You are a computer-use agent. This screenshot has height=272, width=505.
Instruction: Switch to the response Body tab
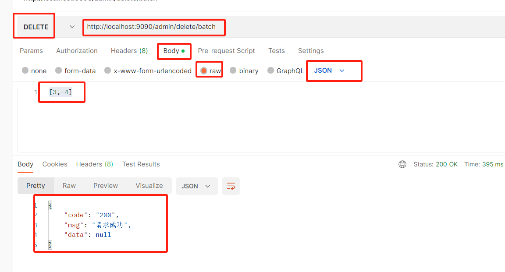25,164
